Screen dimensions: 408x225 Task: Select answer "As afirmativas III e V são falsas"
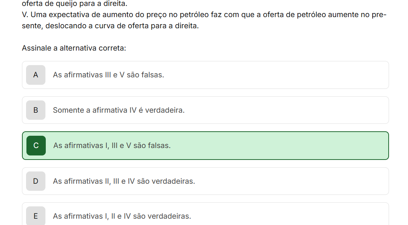tap(108, 75)
